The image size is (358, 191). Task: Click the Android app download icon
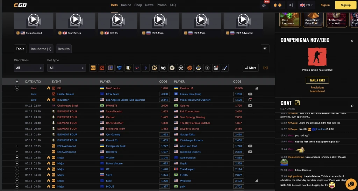click(x=280, y=5)
